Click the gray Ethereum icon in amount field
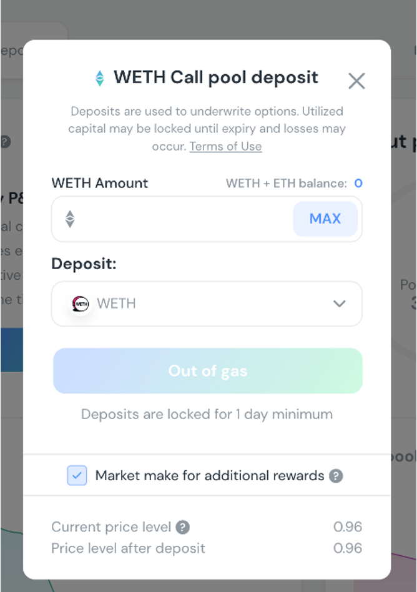This screenshot has height=592, width=417. click(x=70, y=219)
